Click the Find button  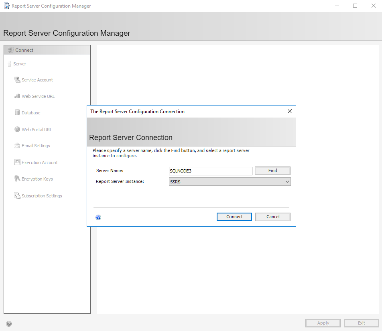(272, 171)
